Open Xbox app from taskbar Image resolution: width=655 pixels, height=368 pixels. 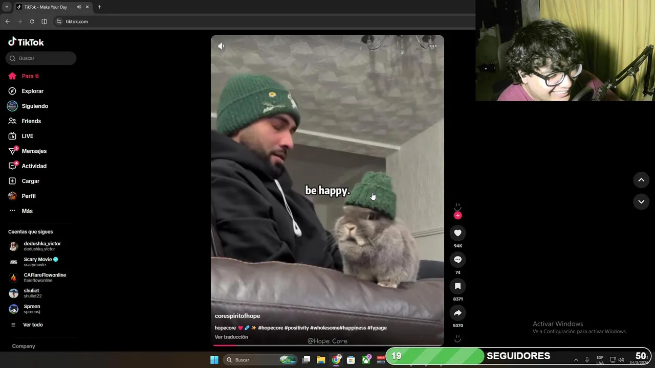366,360
